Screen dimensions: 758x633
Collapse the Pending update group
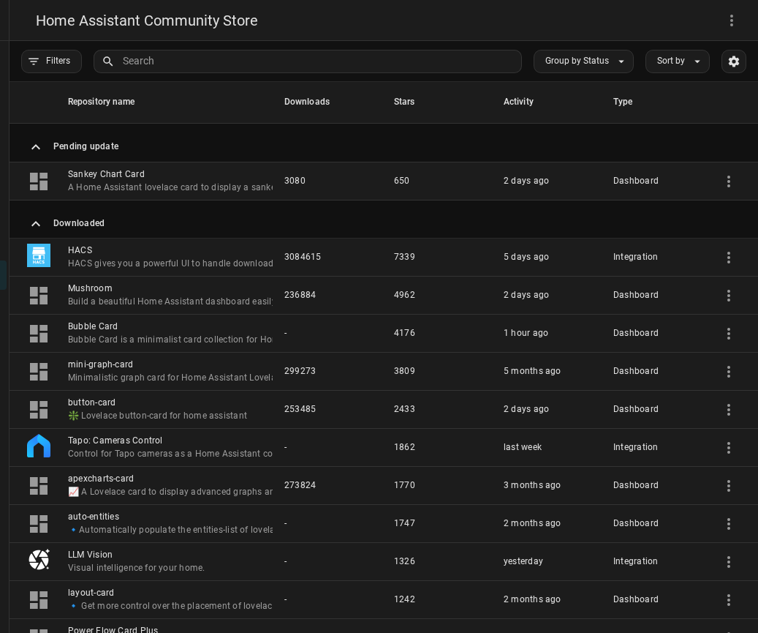[x=36, y=146]
